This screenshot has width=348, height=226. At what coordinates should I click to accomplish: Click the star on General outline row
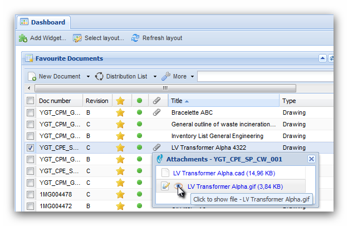(x=120, y=124)
